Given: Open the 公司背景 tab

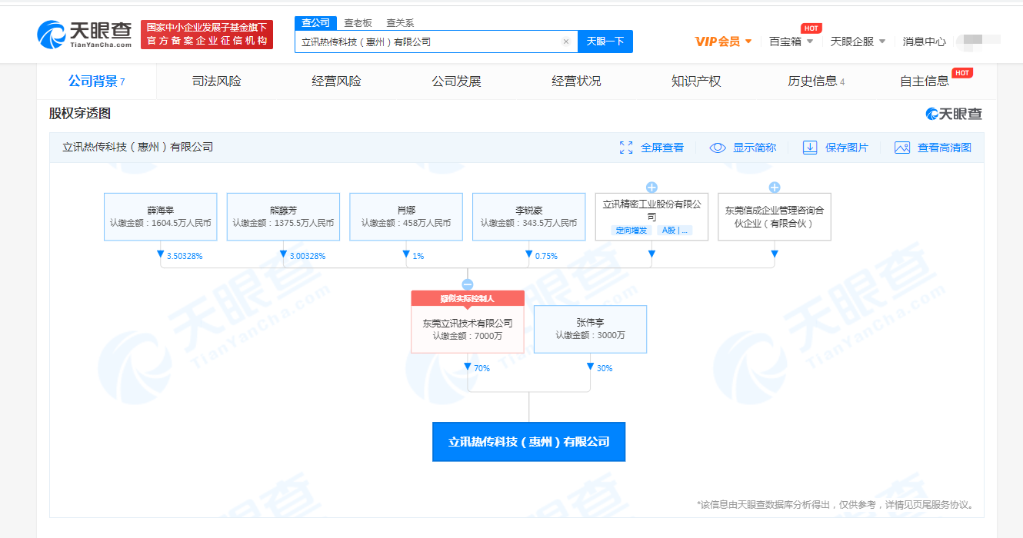Looking at the screenshot, I should 96,81.
